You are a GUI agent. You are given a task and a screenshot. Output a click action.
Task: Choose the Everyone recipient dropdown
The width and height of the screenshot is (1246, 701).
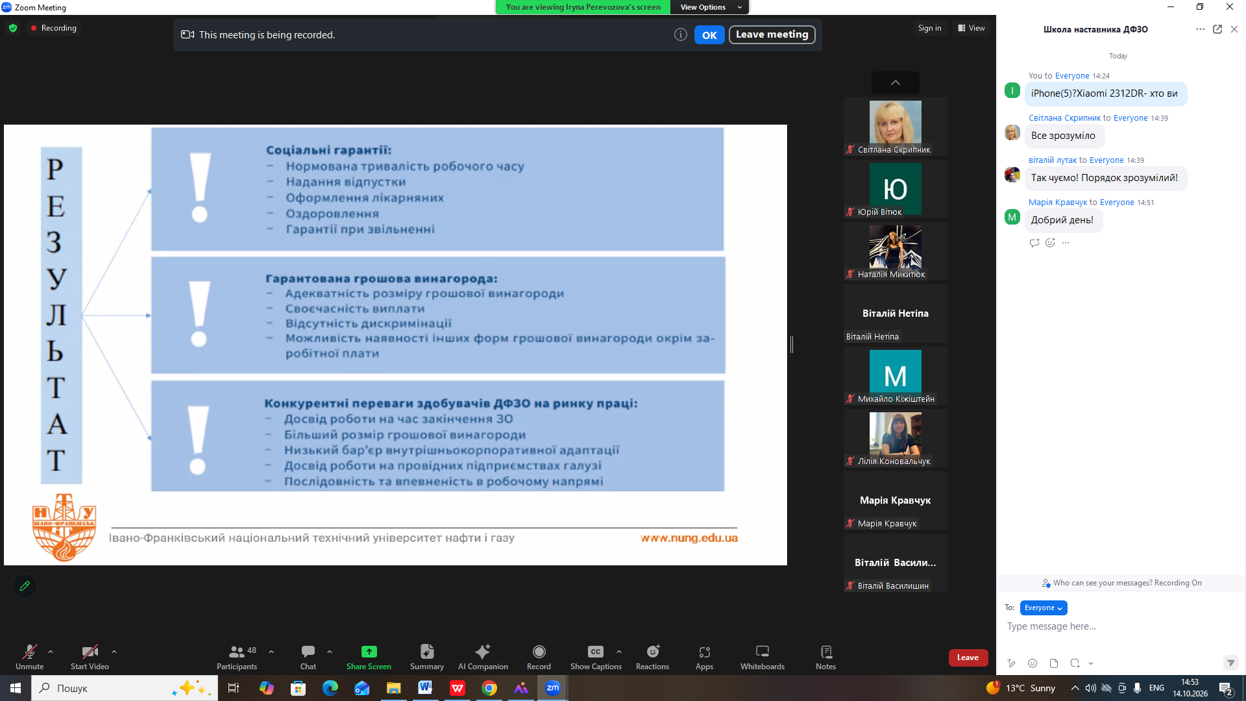click(1043, 608)
